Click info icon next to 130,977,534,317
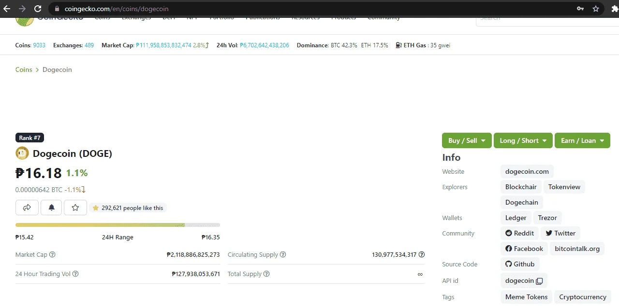 (x=422, y=255)
